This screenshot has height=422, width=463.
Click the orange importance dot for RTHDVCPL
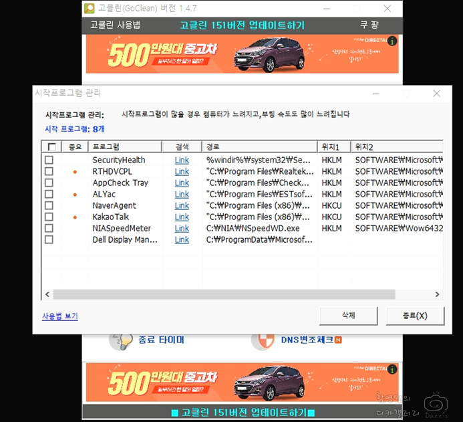pos(75,172)
